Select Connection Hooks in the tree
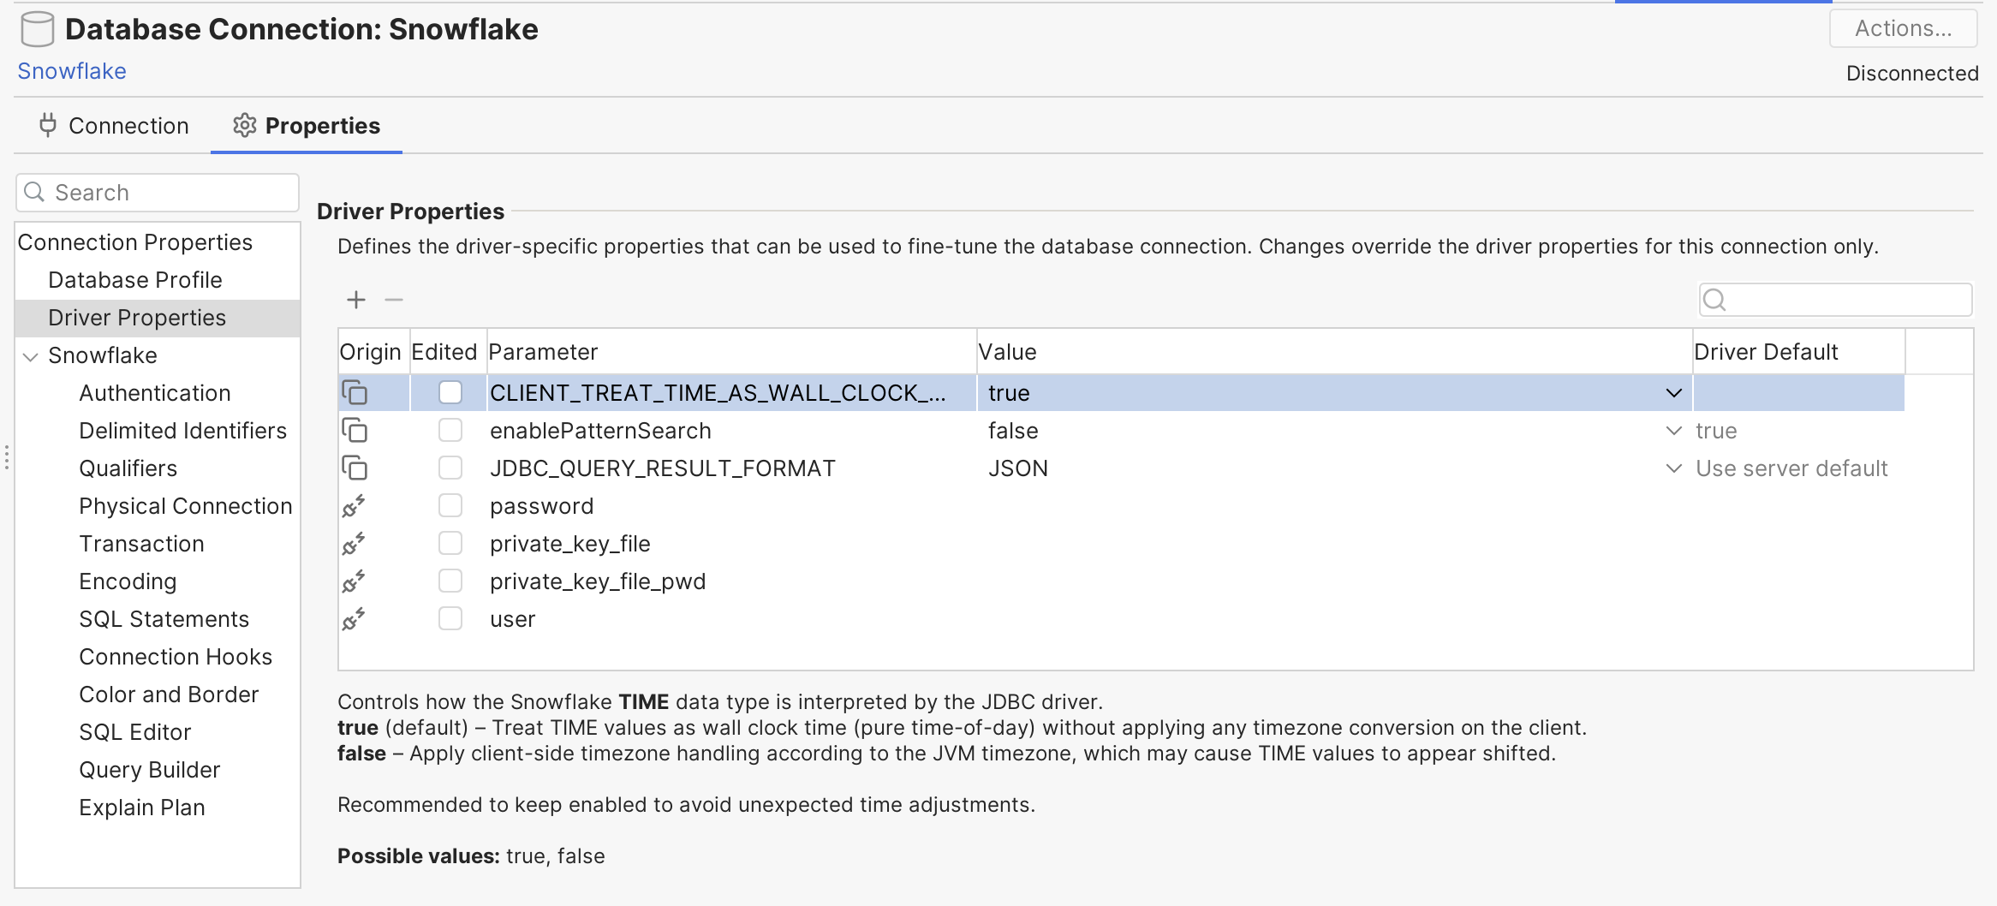The height and width of the screenshot is (906, 1997). 176,657
